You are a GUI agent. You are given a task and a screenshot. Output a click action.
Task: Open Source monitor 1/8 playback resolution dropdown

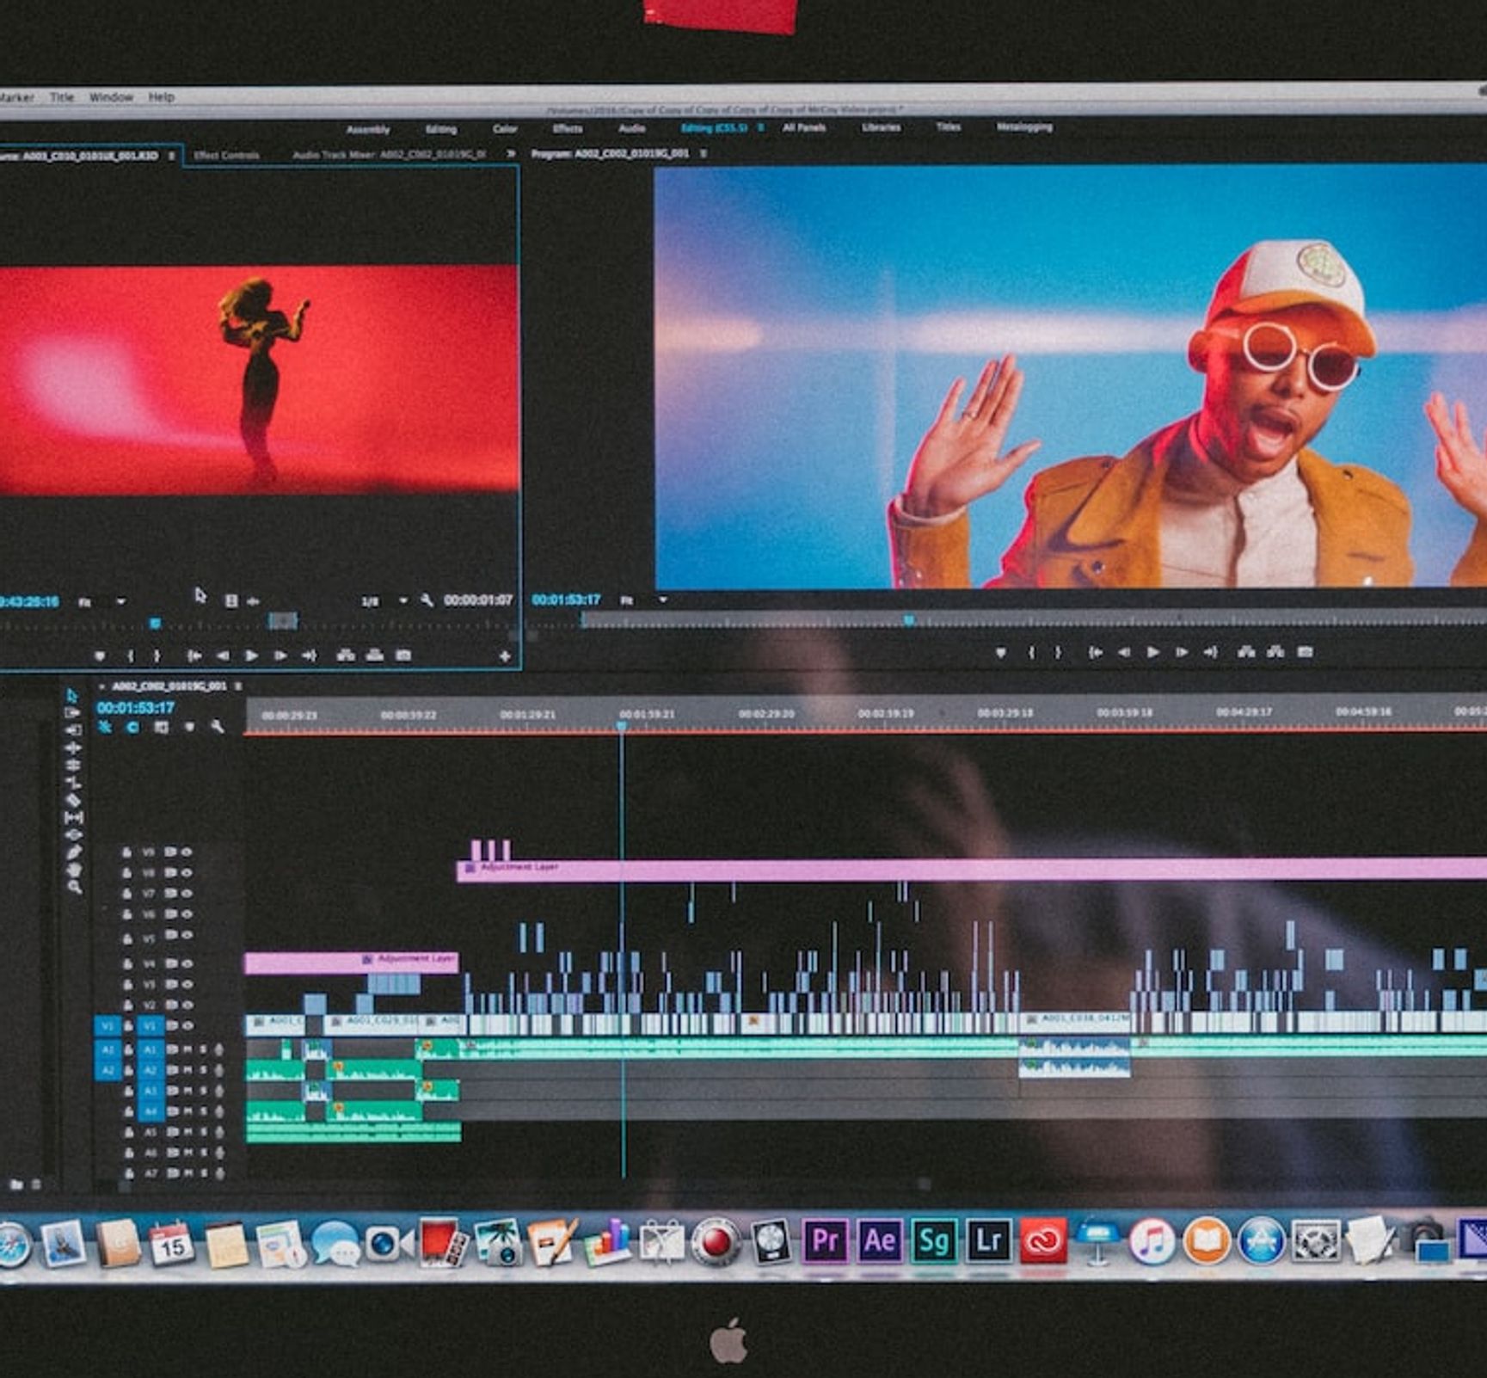(402, 600)
